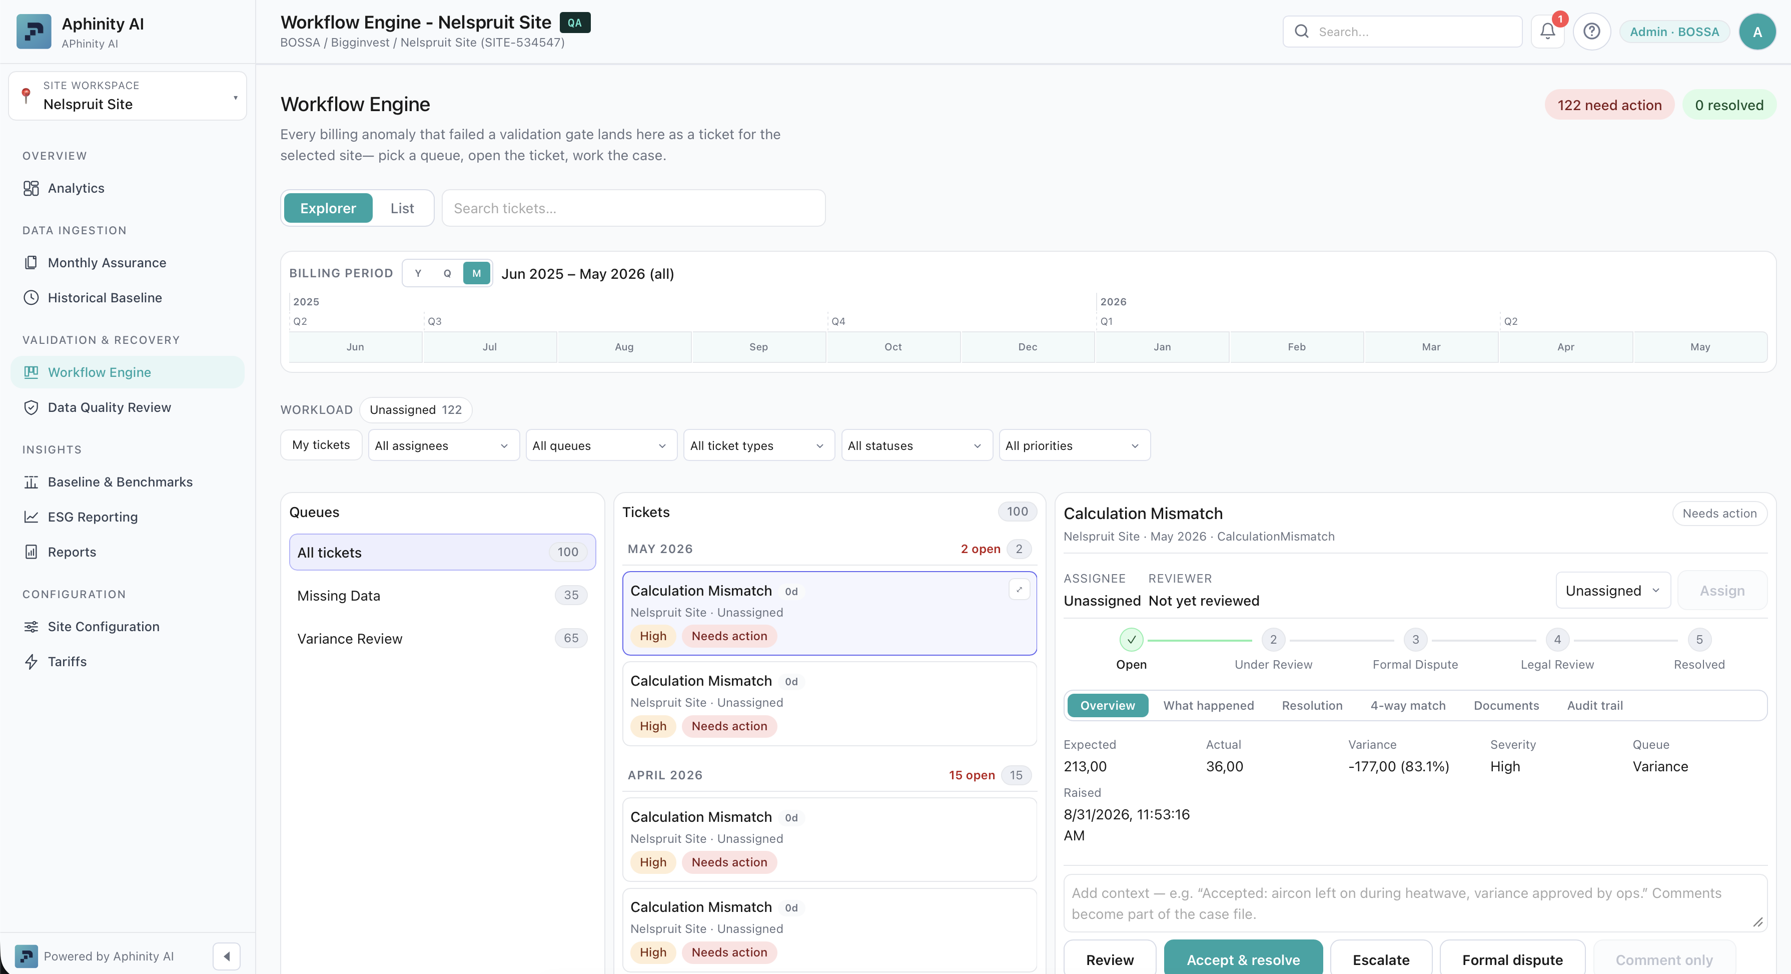This screenshot has height=974, width=1791.
Task: Collapse the sidebar with the arrow button
Action: coord(227,956)
